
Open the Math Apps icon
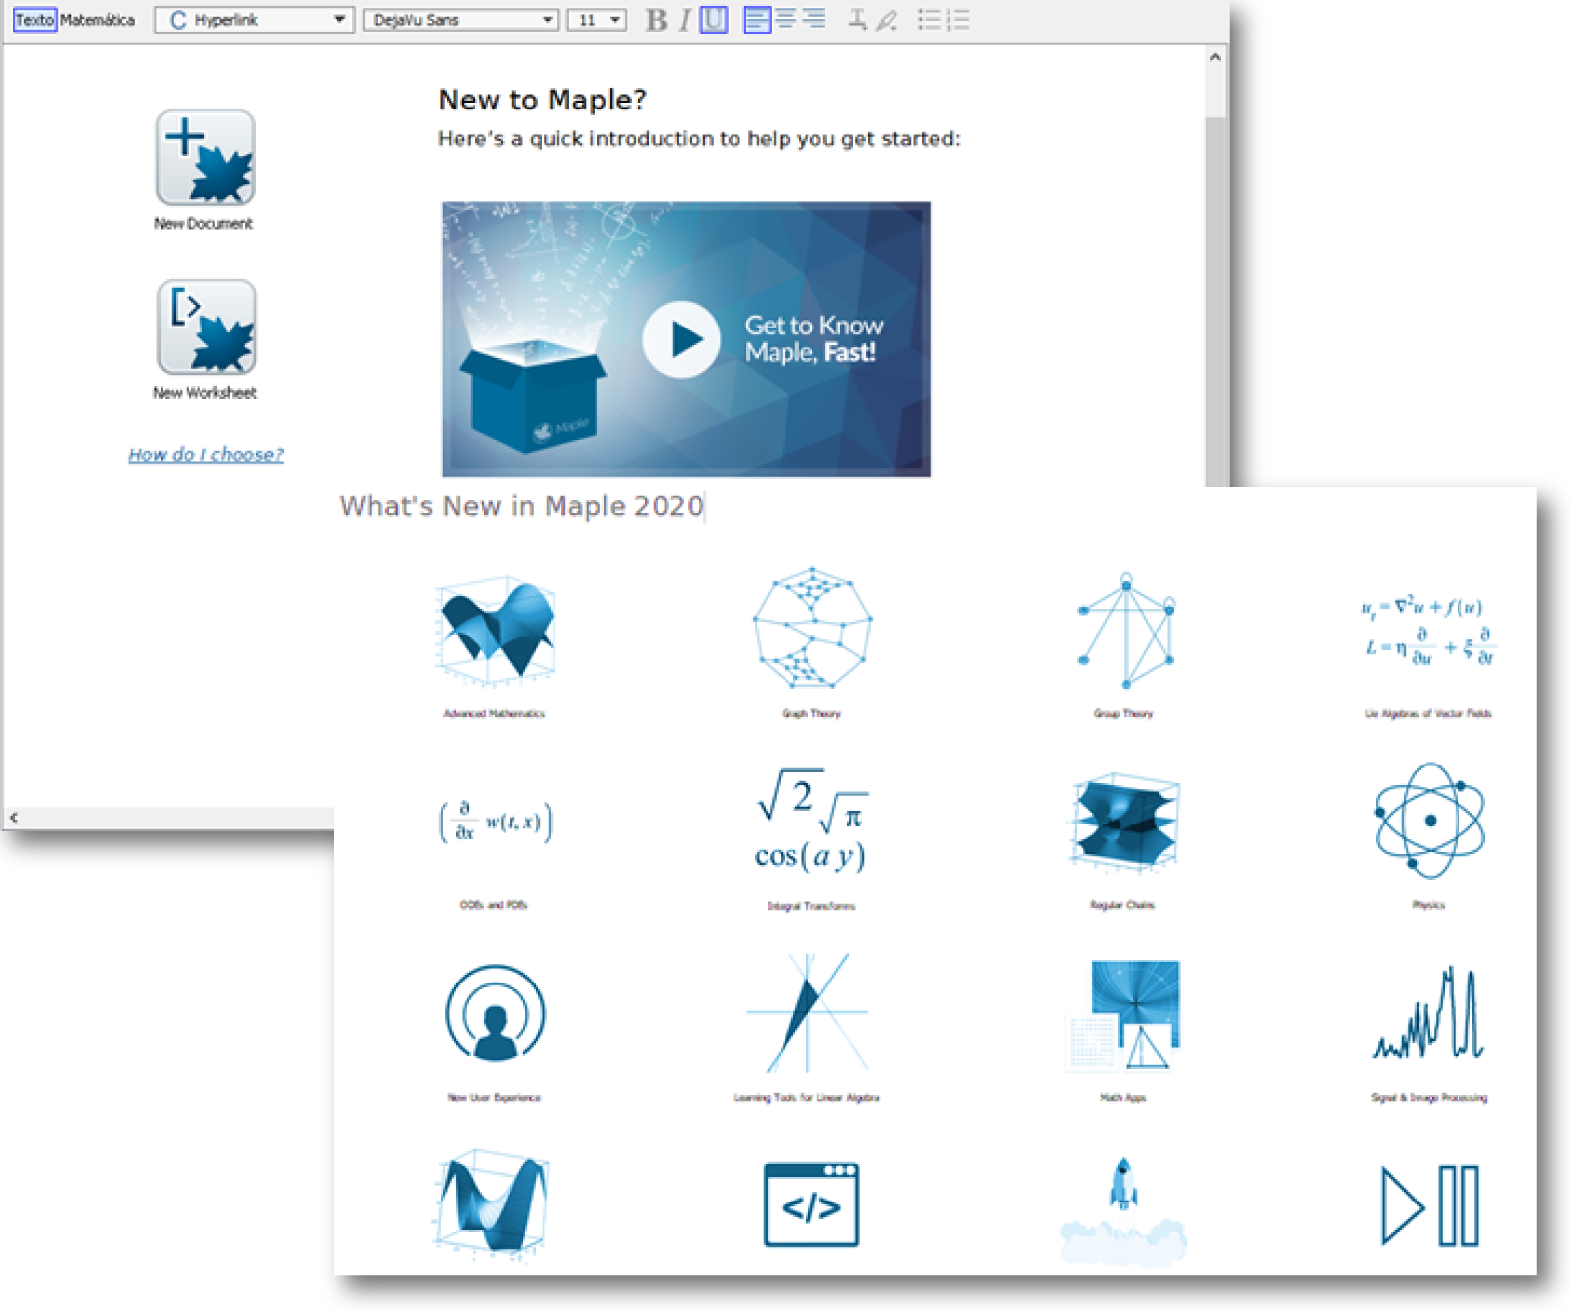coord(1125,1015)
